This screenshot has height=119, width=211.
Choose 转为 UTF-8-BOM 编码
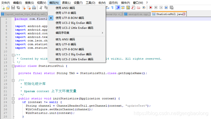tap(77, 49)
